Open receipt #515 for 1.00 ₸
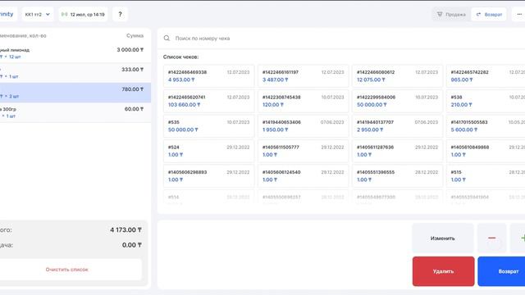 (x=486, y=176)
